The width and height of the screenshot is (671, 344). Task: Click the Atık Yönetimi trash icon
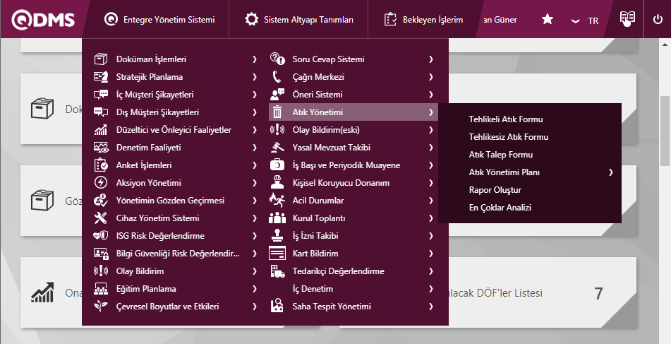coord(277,112)
